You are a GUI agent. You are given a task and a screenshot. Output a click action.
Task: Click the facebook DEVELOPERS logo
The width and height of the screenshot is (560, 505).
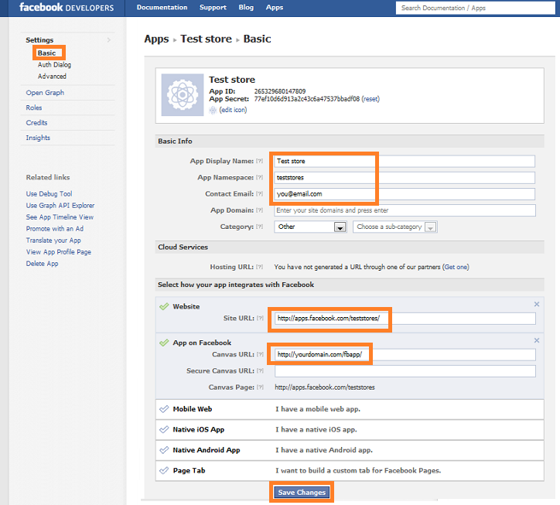point(67,8)
